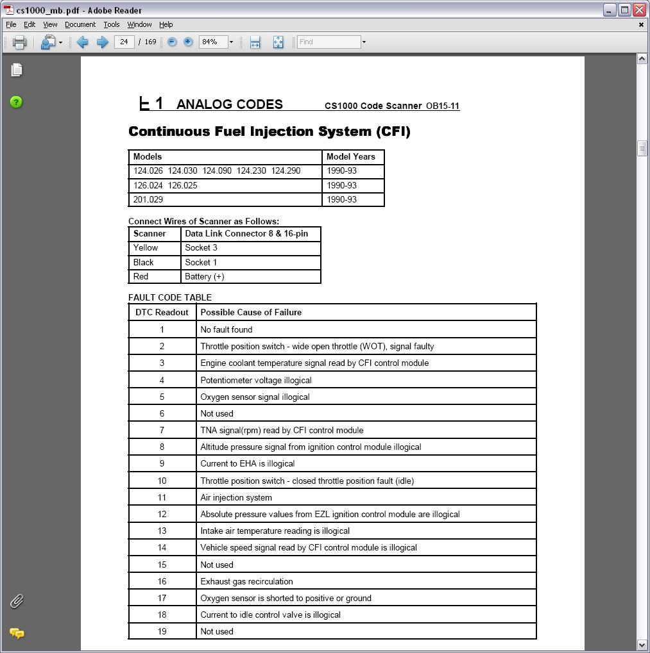The height and width of the screenshot is (653, 650).
Task: Click the 'DTC Readout' column header
Action: tap(162, 312)
